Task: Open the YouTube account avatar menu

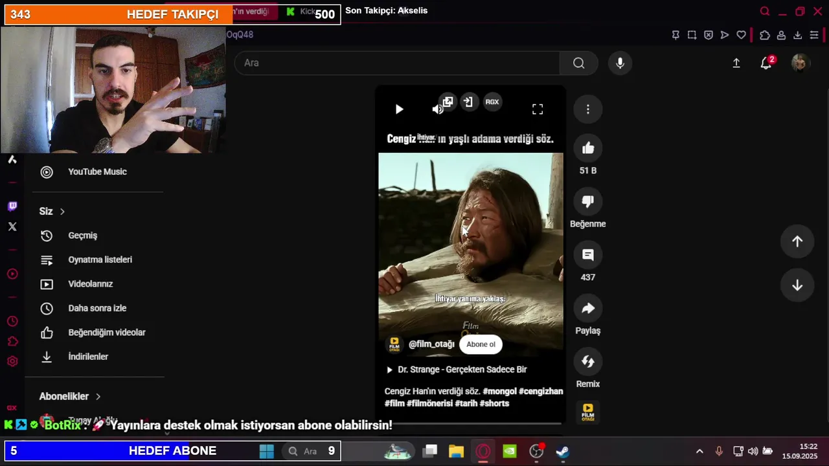Action: point(800,63)
